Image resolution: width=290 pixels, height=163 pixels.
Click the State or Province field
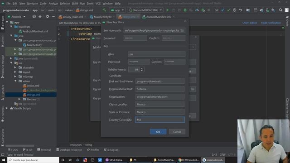click(160, 112)
